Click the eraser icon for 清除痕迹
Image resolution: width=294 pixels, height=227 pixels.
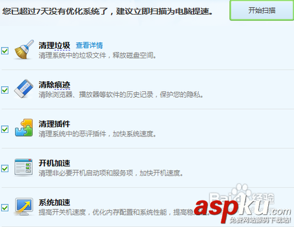(24, 89)
